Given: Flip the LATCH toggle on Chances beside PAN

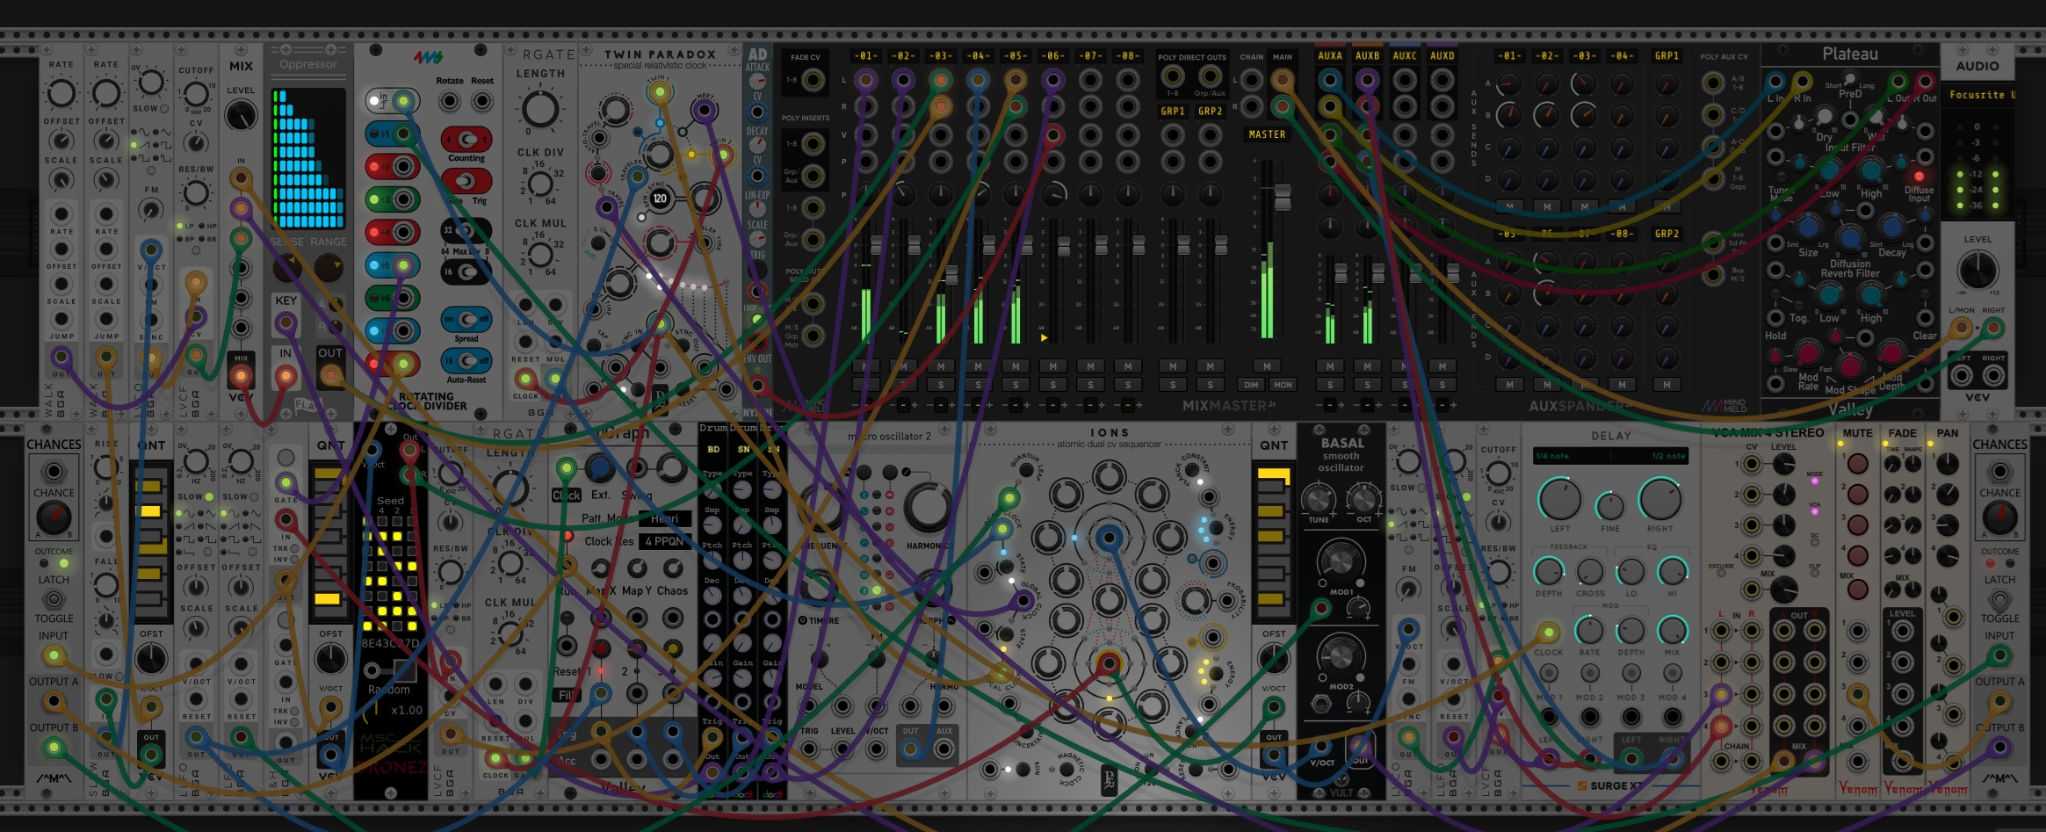Looking at the screenshot, I should pos(1999,600).
